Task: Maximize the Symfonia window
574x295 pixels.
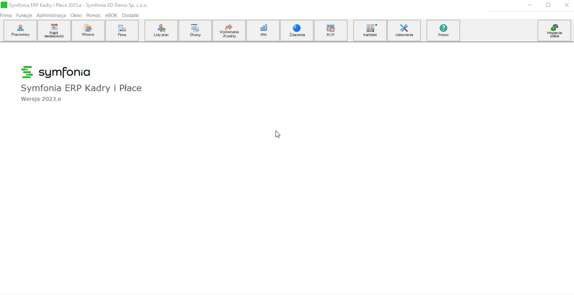Action: pyautogui.click(x=548, y=5)
